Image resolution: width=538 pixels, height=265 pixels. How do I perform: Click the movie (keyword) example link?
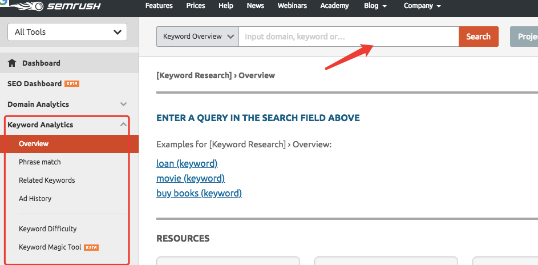191,179
